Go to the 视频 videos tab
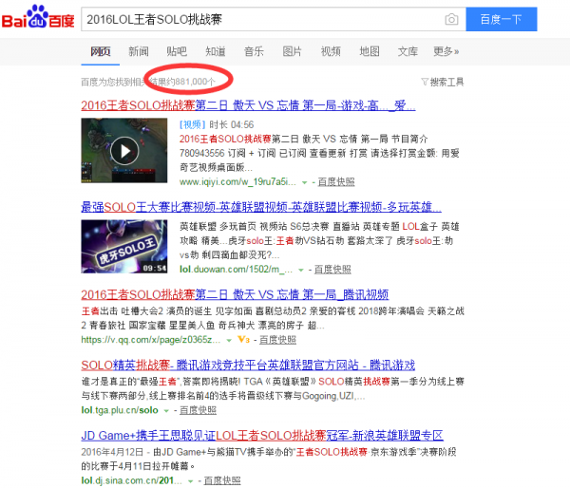This screenshot has width=570, height=488. tap(331, 51)
